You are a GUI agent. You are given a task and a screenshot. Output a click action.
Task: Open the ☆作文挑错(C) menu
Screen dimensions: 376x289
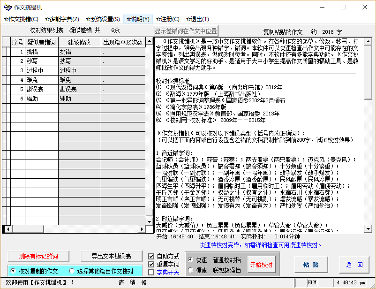coord(22,19)
